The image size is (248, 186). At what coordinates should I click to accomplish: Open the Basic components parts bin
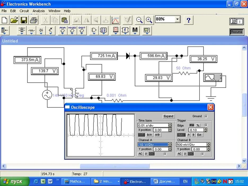[31, 30]
